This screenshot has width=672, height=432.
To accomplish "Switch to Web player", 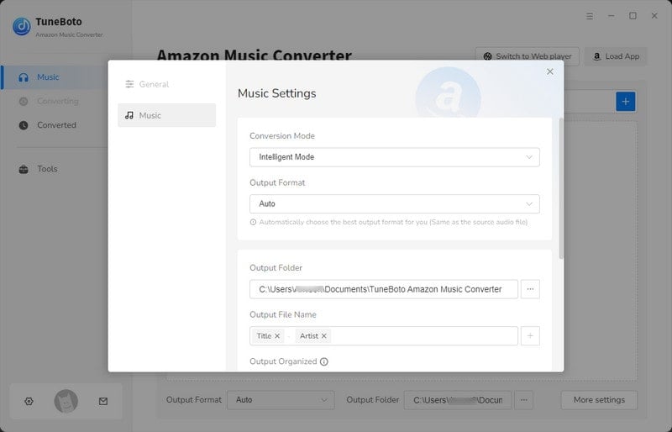I will tap(528, 56).
